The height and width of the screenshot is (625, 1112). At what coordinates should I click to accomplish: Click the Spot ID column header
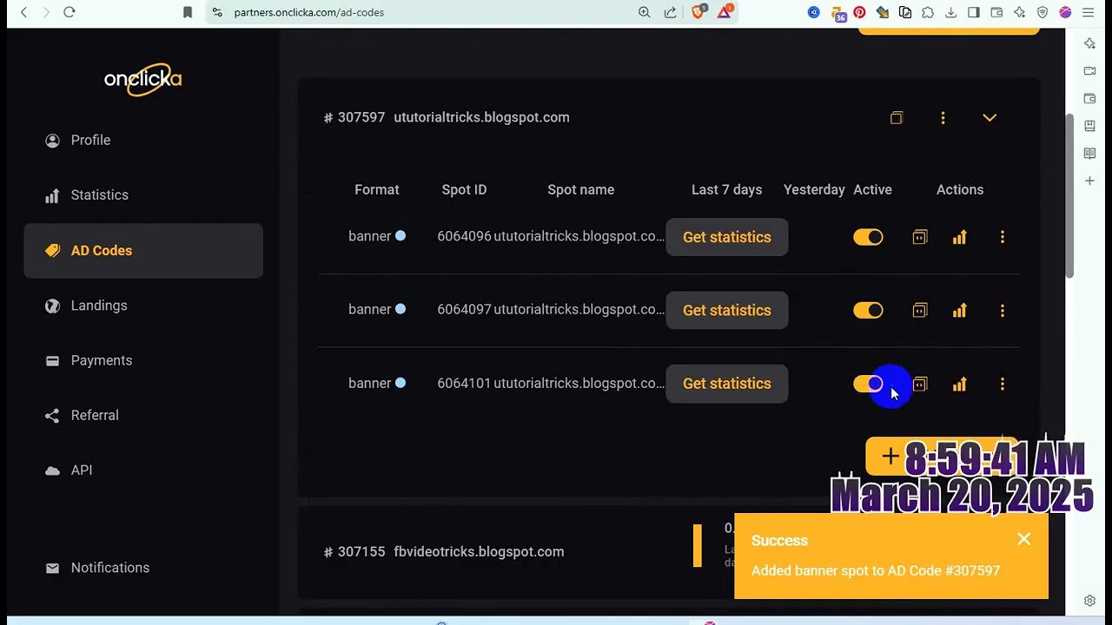click(464, 189)
